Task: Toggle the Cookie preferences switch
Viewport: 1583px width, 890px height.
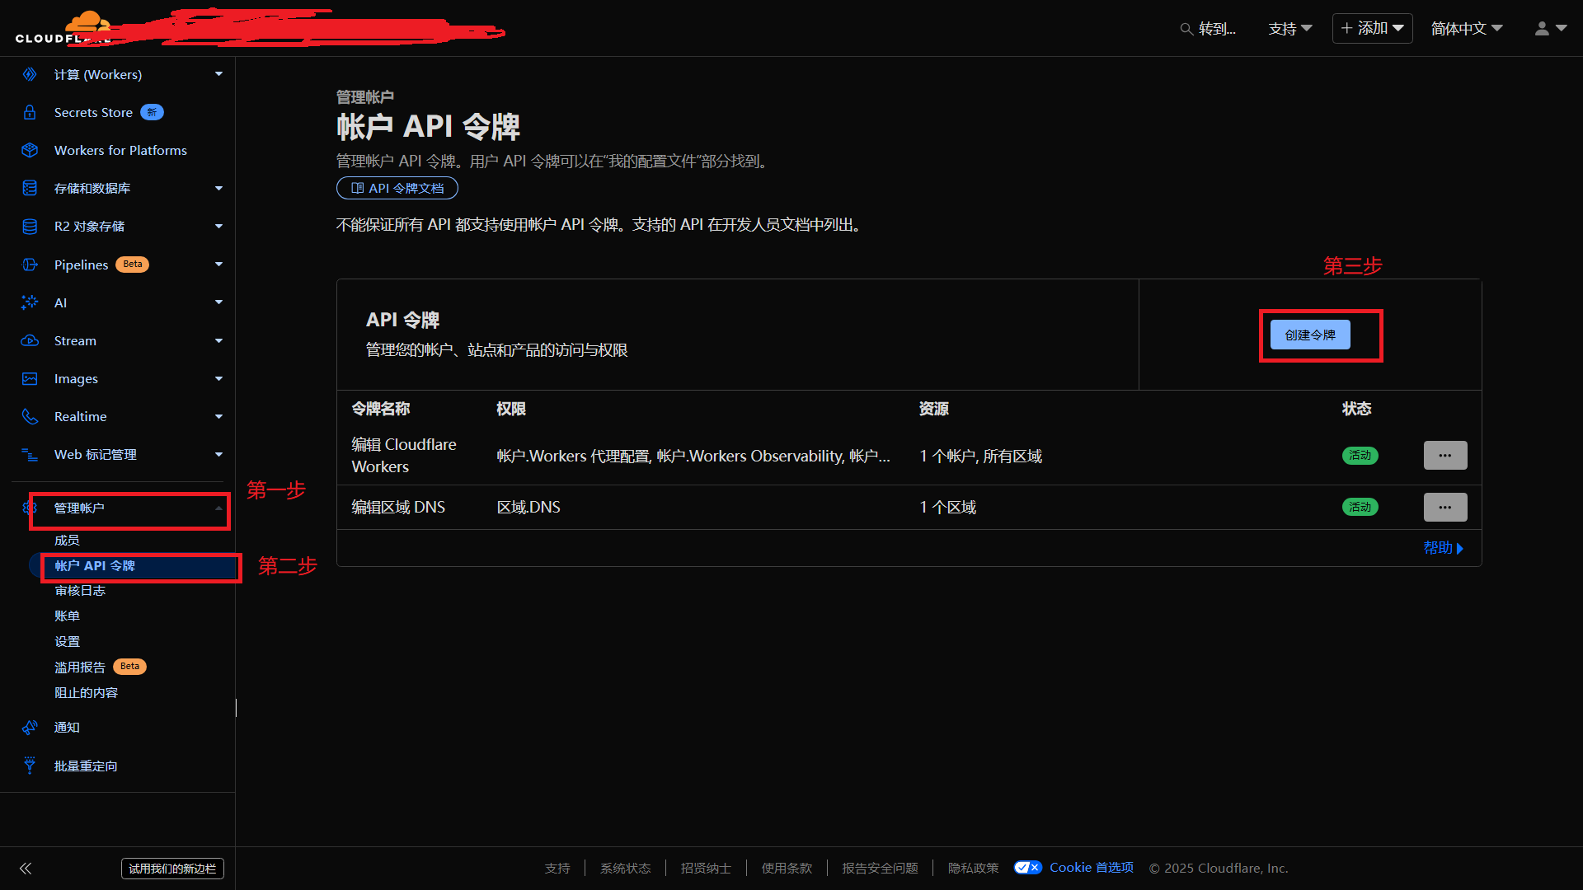Action: (x=1027, y=867)
